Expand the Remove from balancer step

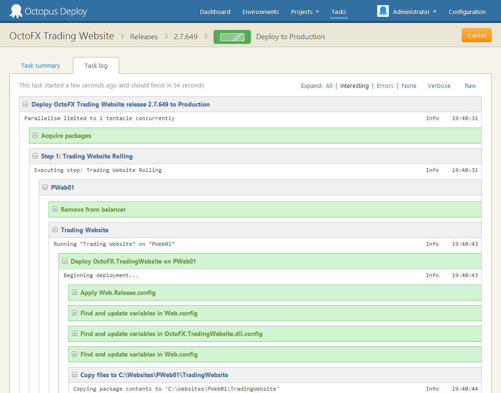55,209
